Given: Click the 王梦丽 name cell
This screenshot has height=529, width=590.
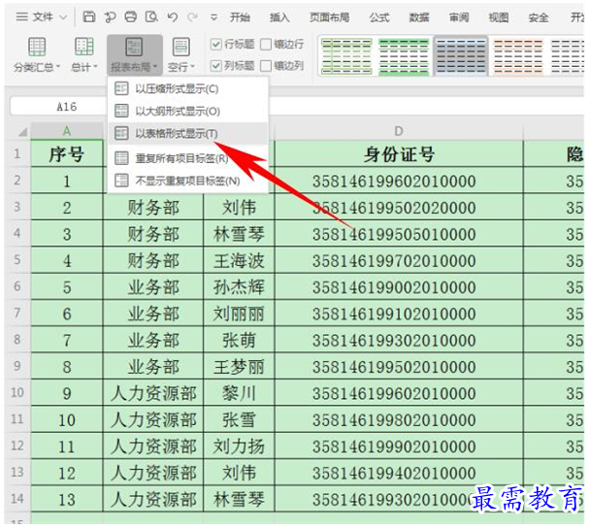Looking at the screenshot, I should pos(239,366).
